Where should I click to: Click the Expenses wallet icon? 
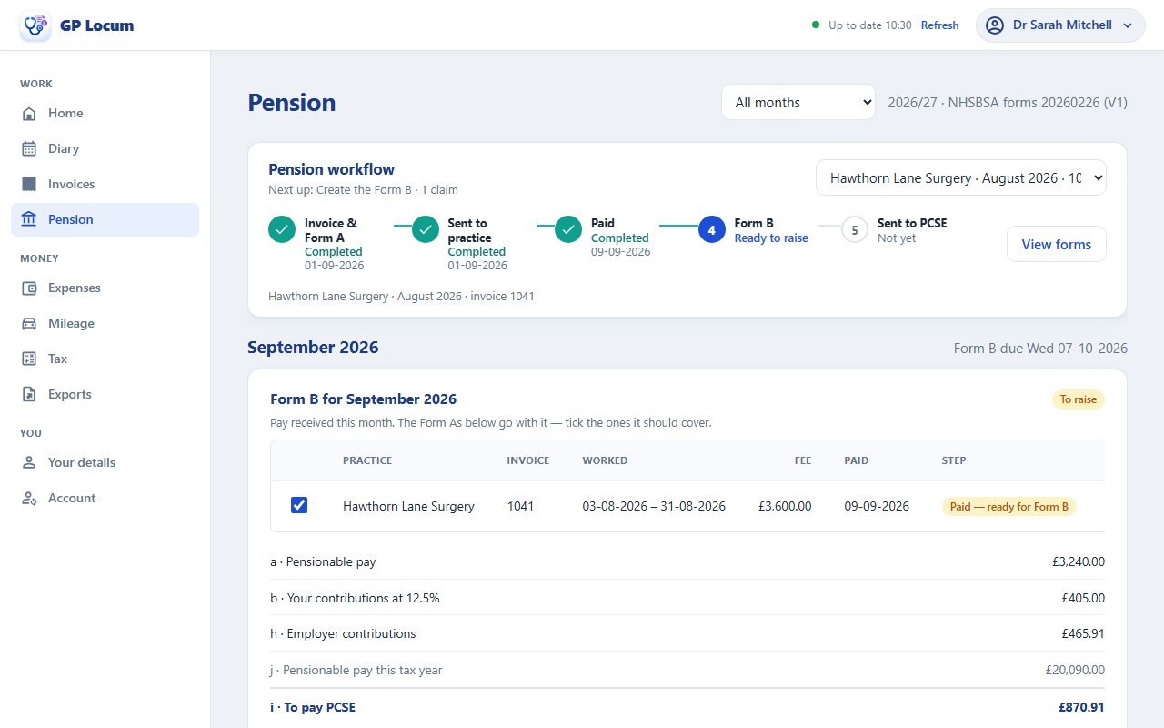pyautogui.click(x=29, y=288)
